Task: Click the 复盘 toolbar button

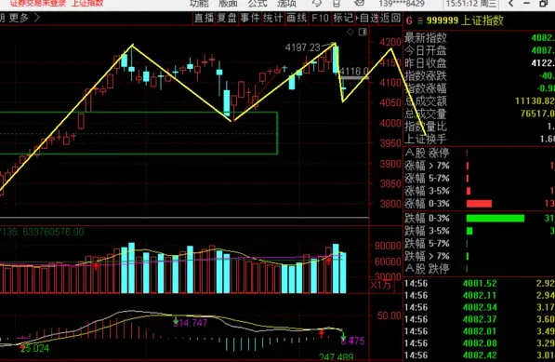Action: pyautogui.click(x=227, y=18)
